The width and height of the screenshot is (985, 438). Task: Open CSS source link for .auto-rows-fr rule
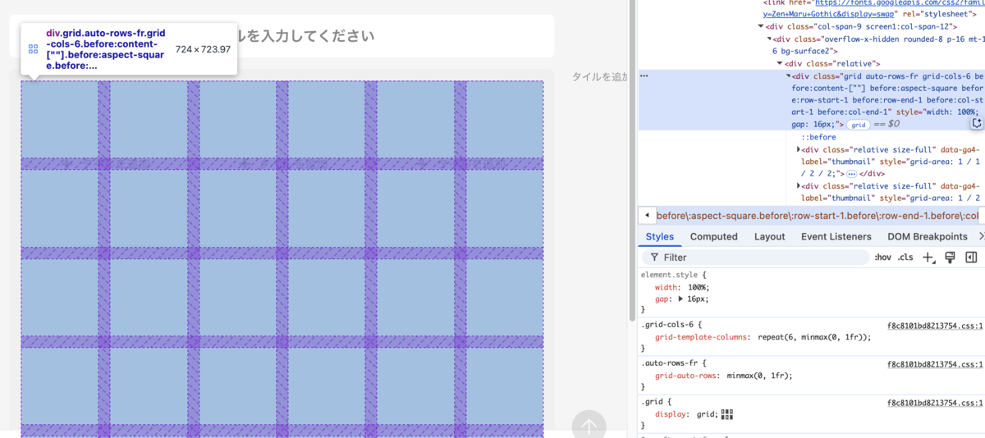tap(935, 364)
